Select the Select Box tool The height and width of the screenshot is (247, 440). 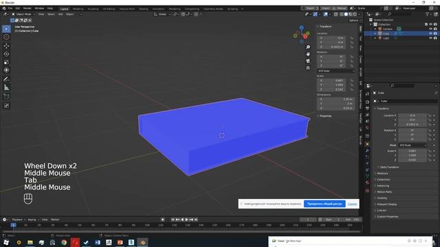(x=6, y=29)
